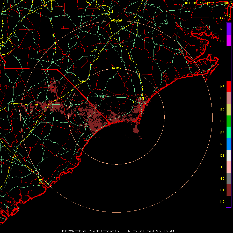Click the GR pink-brown legend swatch

pyautogui.click(x=229, y=98)
